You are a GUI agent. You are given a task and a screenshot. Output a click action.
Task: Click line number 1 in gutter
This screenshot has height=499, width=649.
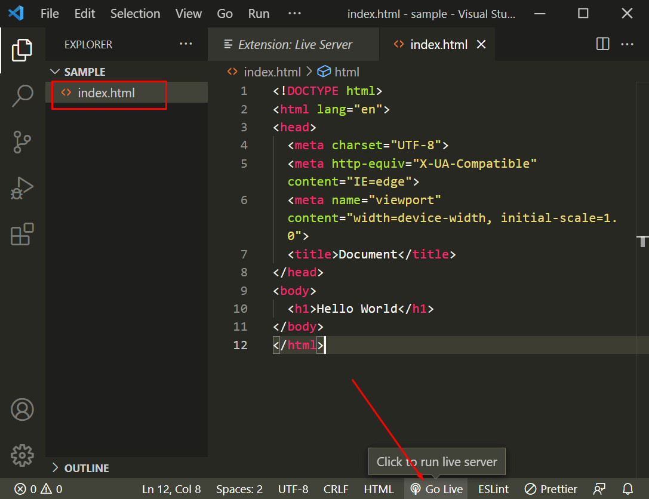click(x=244, y=91)
